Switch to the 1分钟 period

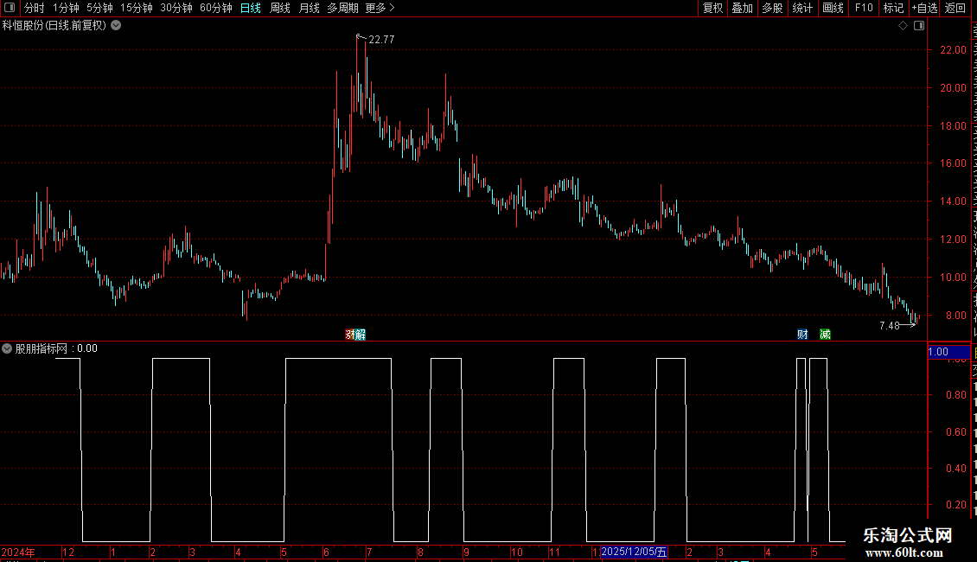coord(66,8)
